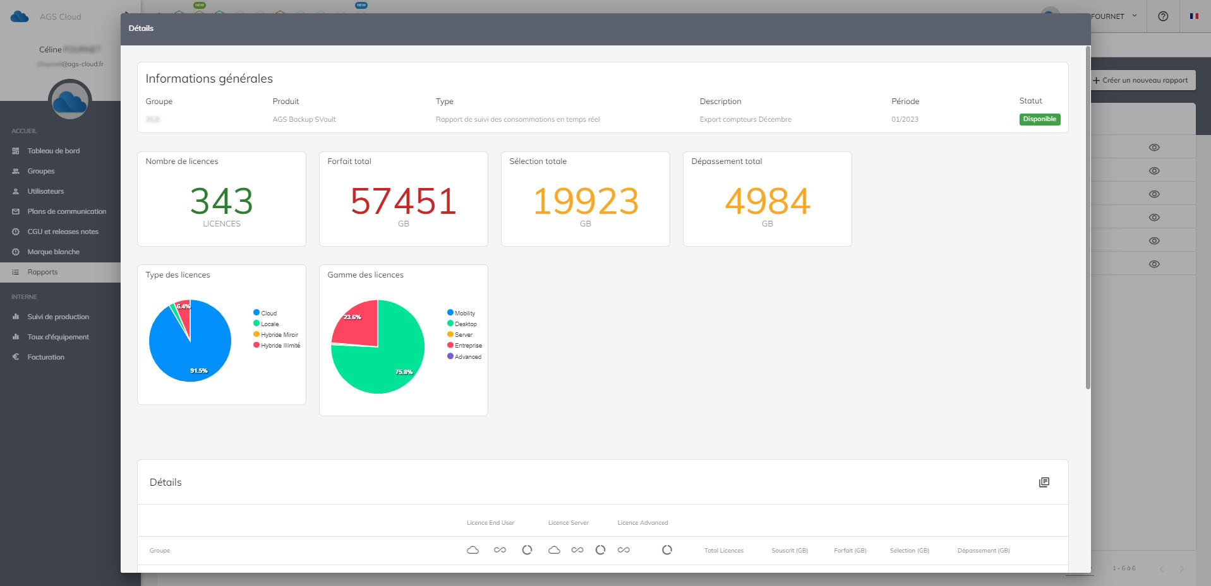Open the help question mark icon
This screenshot has height=586, width=1211.
(1163, 16)
